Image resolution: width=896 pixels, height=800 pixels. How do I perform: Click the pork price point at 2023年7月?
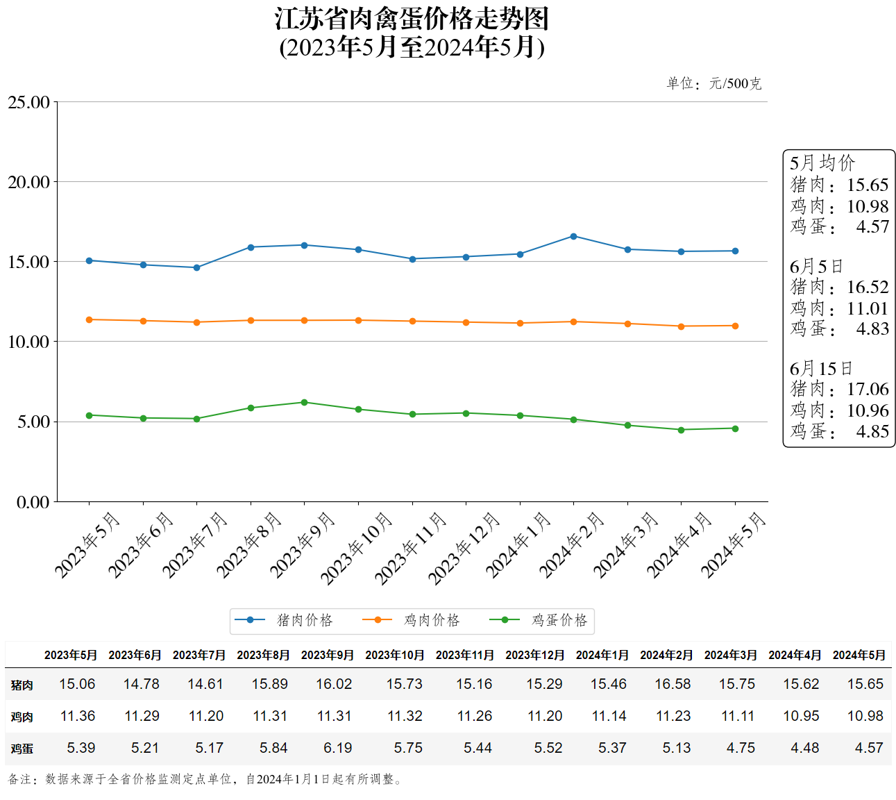click(x=196, y=267)
